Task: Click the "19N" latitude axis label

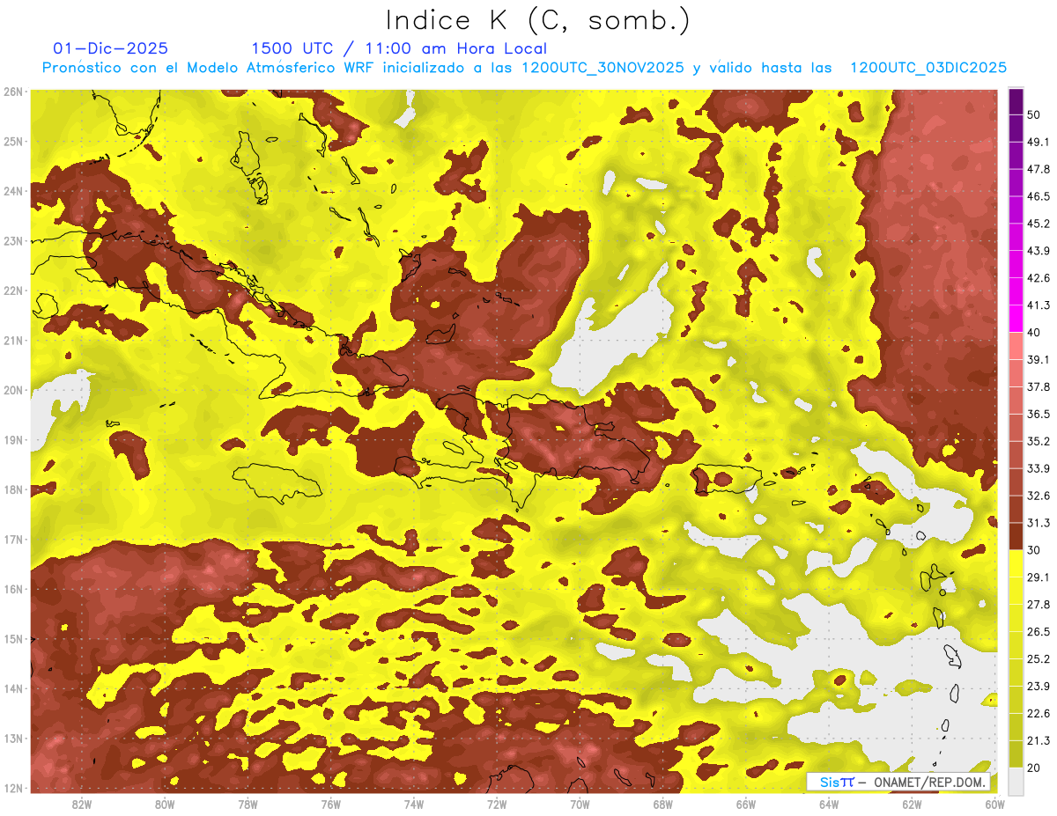Action: click(13, 440)
